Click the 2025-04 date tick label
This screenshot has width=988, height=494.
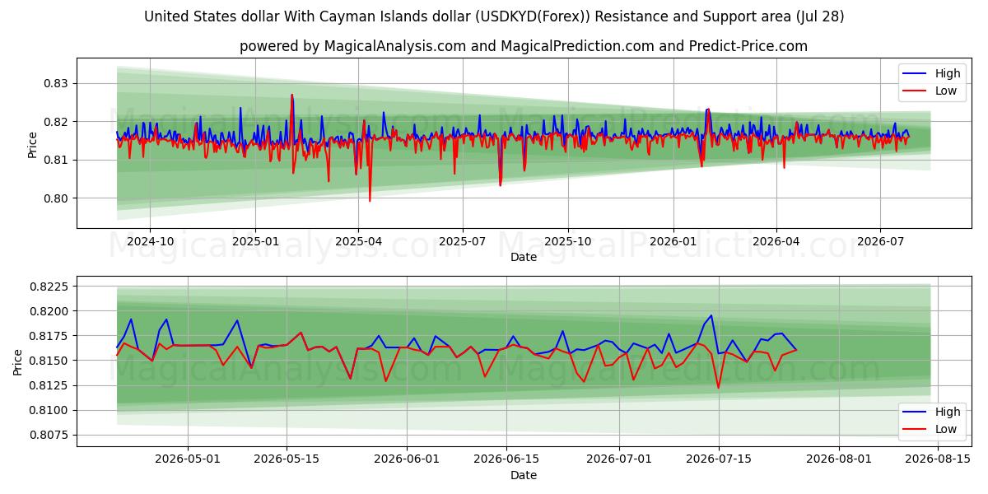click(x=357, y=242)
